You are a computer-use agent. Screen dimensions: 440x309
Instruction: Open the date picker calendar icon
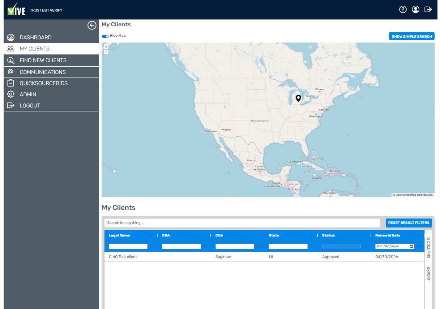click(x=411, y=247)
